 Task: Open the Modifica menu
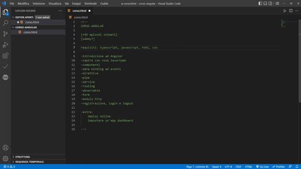pyautogui.click(x=23, y=3)
